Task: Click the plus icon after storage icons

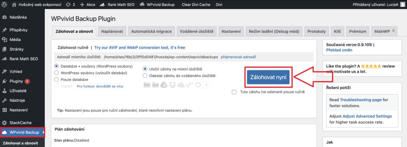Action: 206,85
